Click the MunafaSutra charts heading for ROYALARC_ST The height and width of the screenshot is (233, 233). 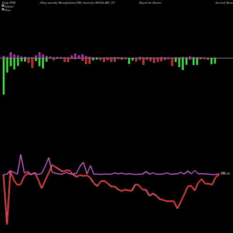77,3
